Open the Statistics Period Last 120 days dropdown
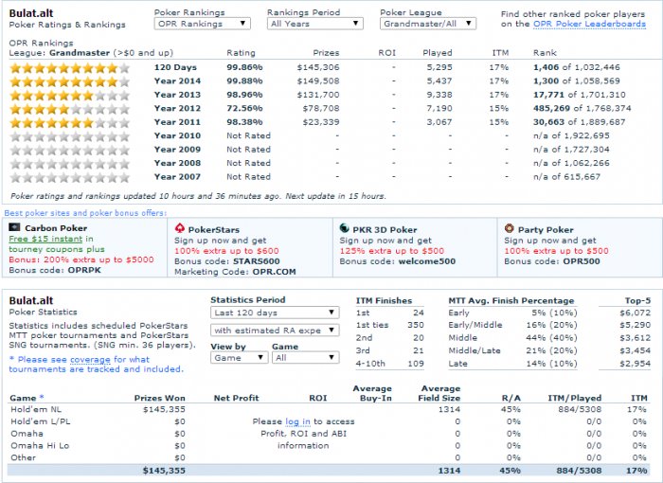This screenshot has height=483, width=663. click(x=275, y=313)
